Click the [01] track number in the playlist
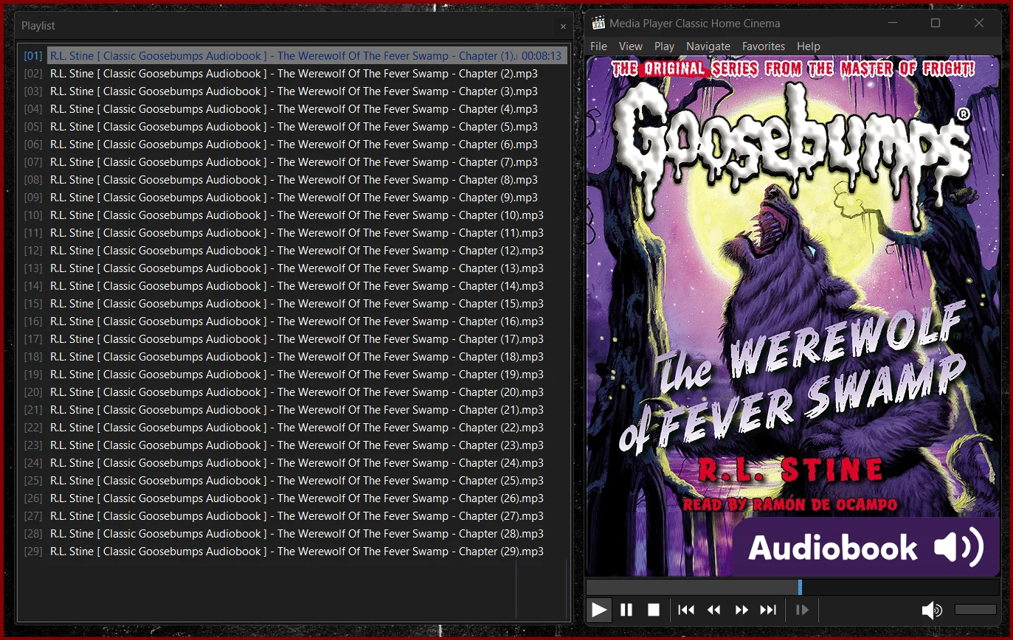 point(33,56)
